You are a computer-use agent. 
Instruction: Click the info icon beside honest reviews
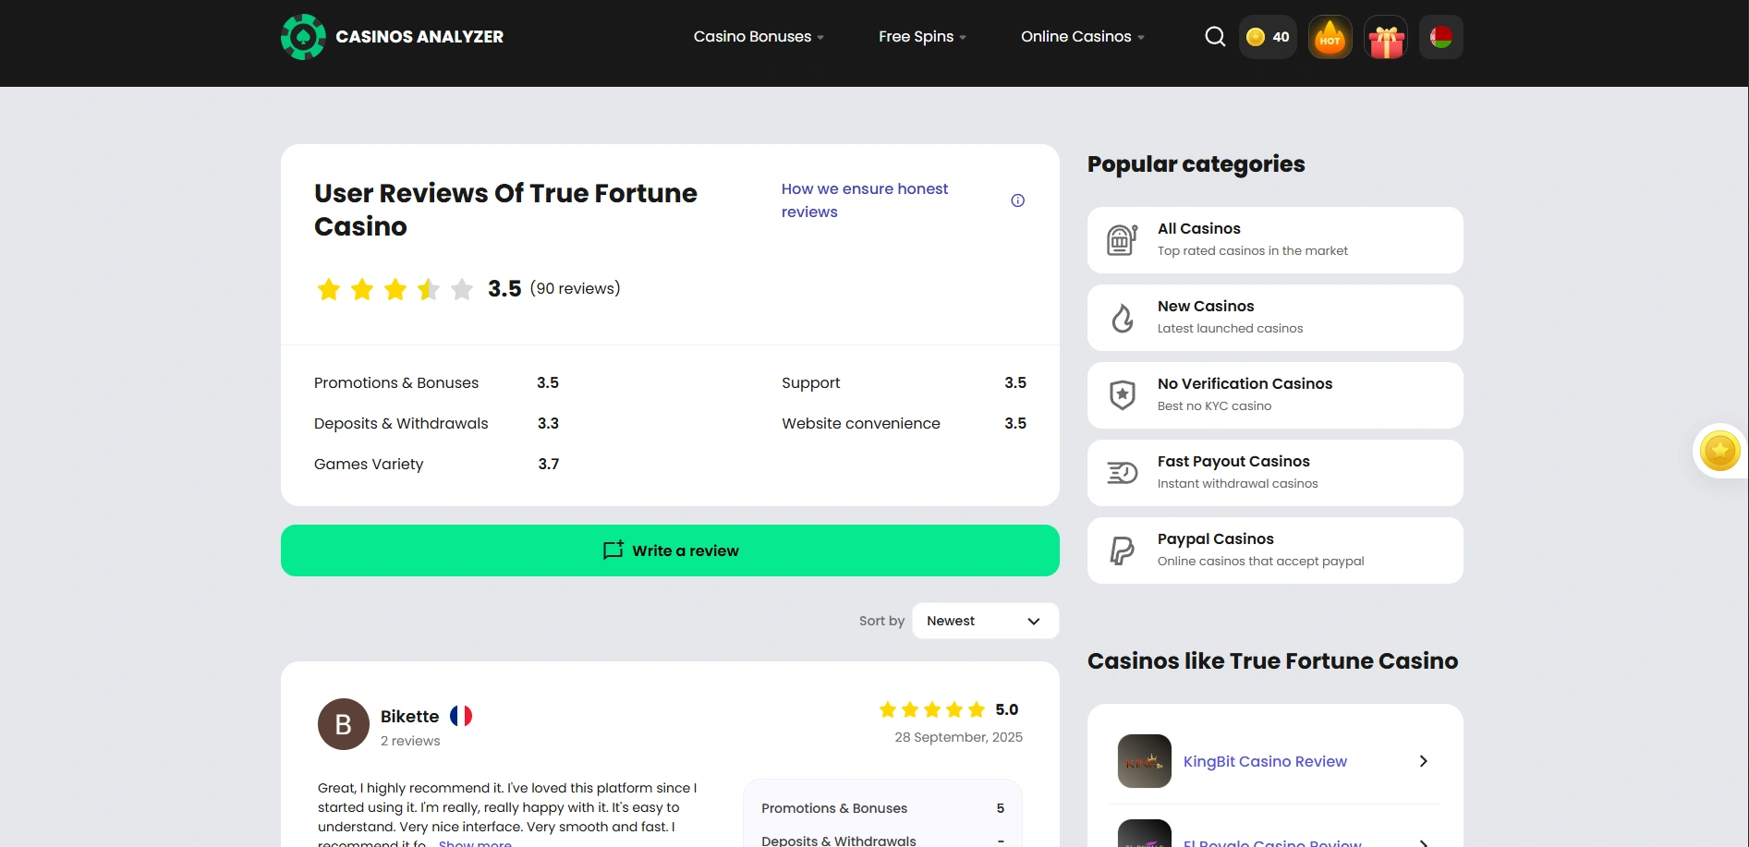[1017, 200]
